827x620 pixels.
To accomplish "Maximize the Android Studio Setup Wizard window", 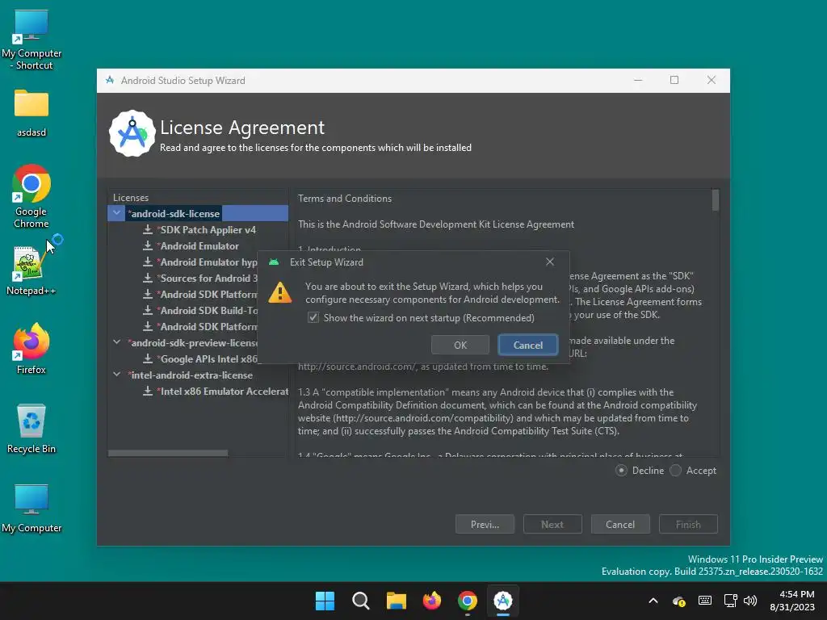I will [674, 80].
